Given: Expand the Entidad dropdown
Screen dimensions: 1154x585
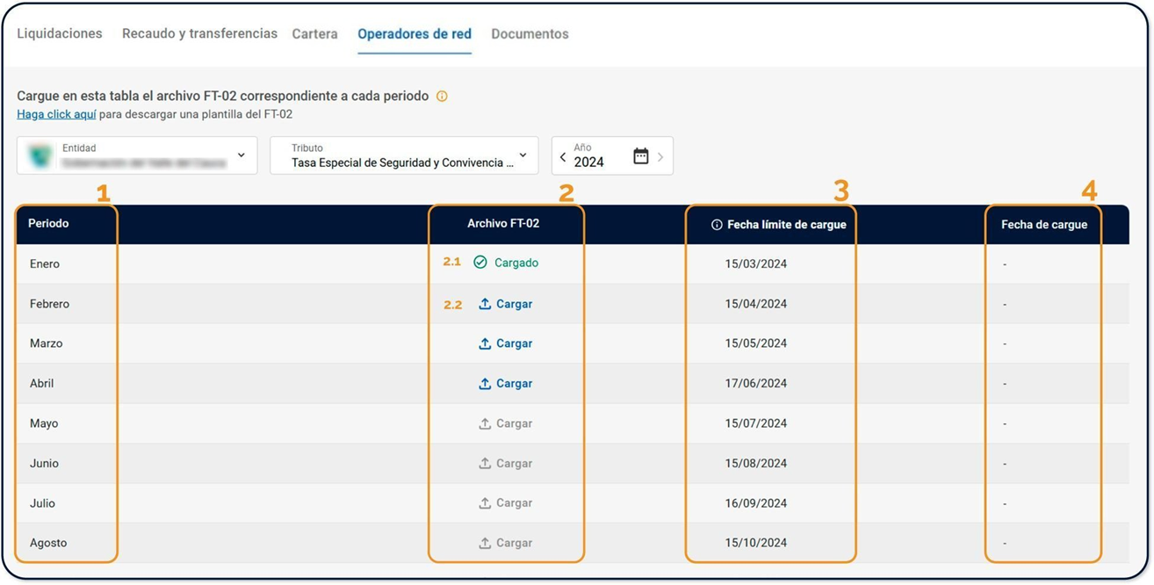Looking at the screenshot, I should [242, 155].
